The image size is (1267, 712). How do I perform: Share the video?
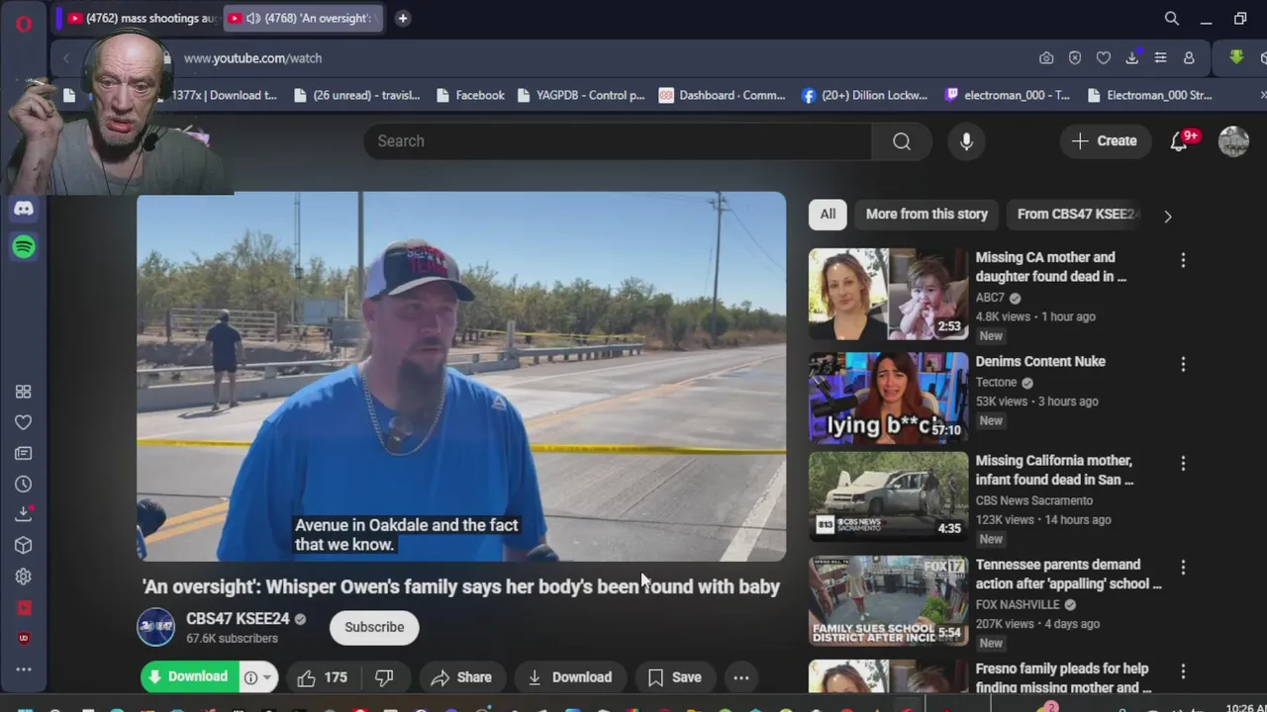tap(461, 677)
